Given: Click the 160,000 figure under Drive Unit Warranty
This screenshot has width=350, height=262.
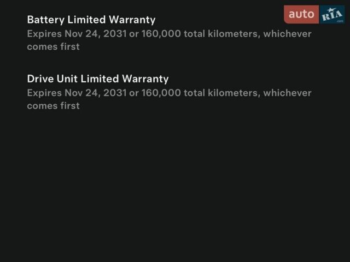Looking at the screenshot, I should [x=161, y=93].
